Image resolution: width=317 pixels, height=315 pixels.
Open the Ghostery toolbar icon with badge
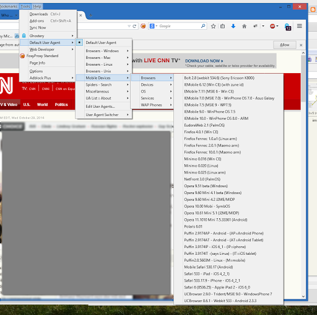click(x=288, y=27)
